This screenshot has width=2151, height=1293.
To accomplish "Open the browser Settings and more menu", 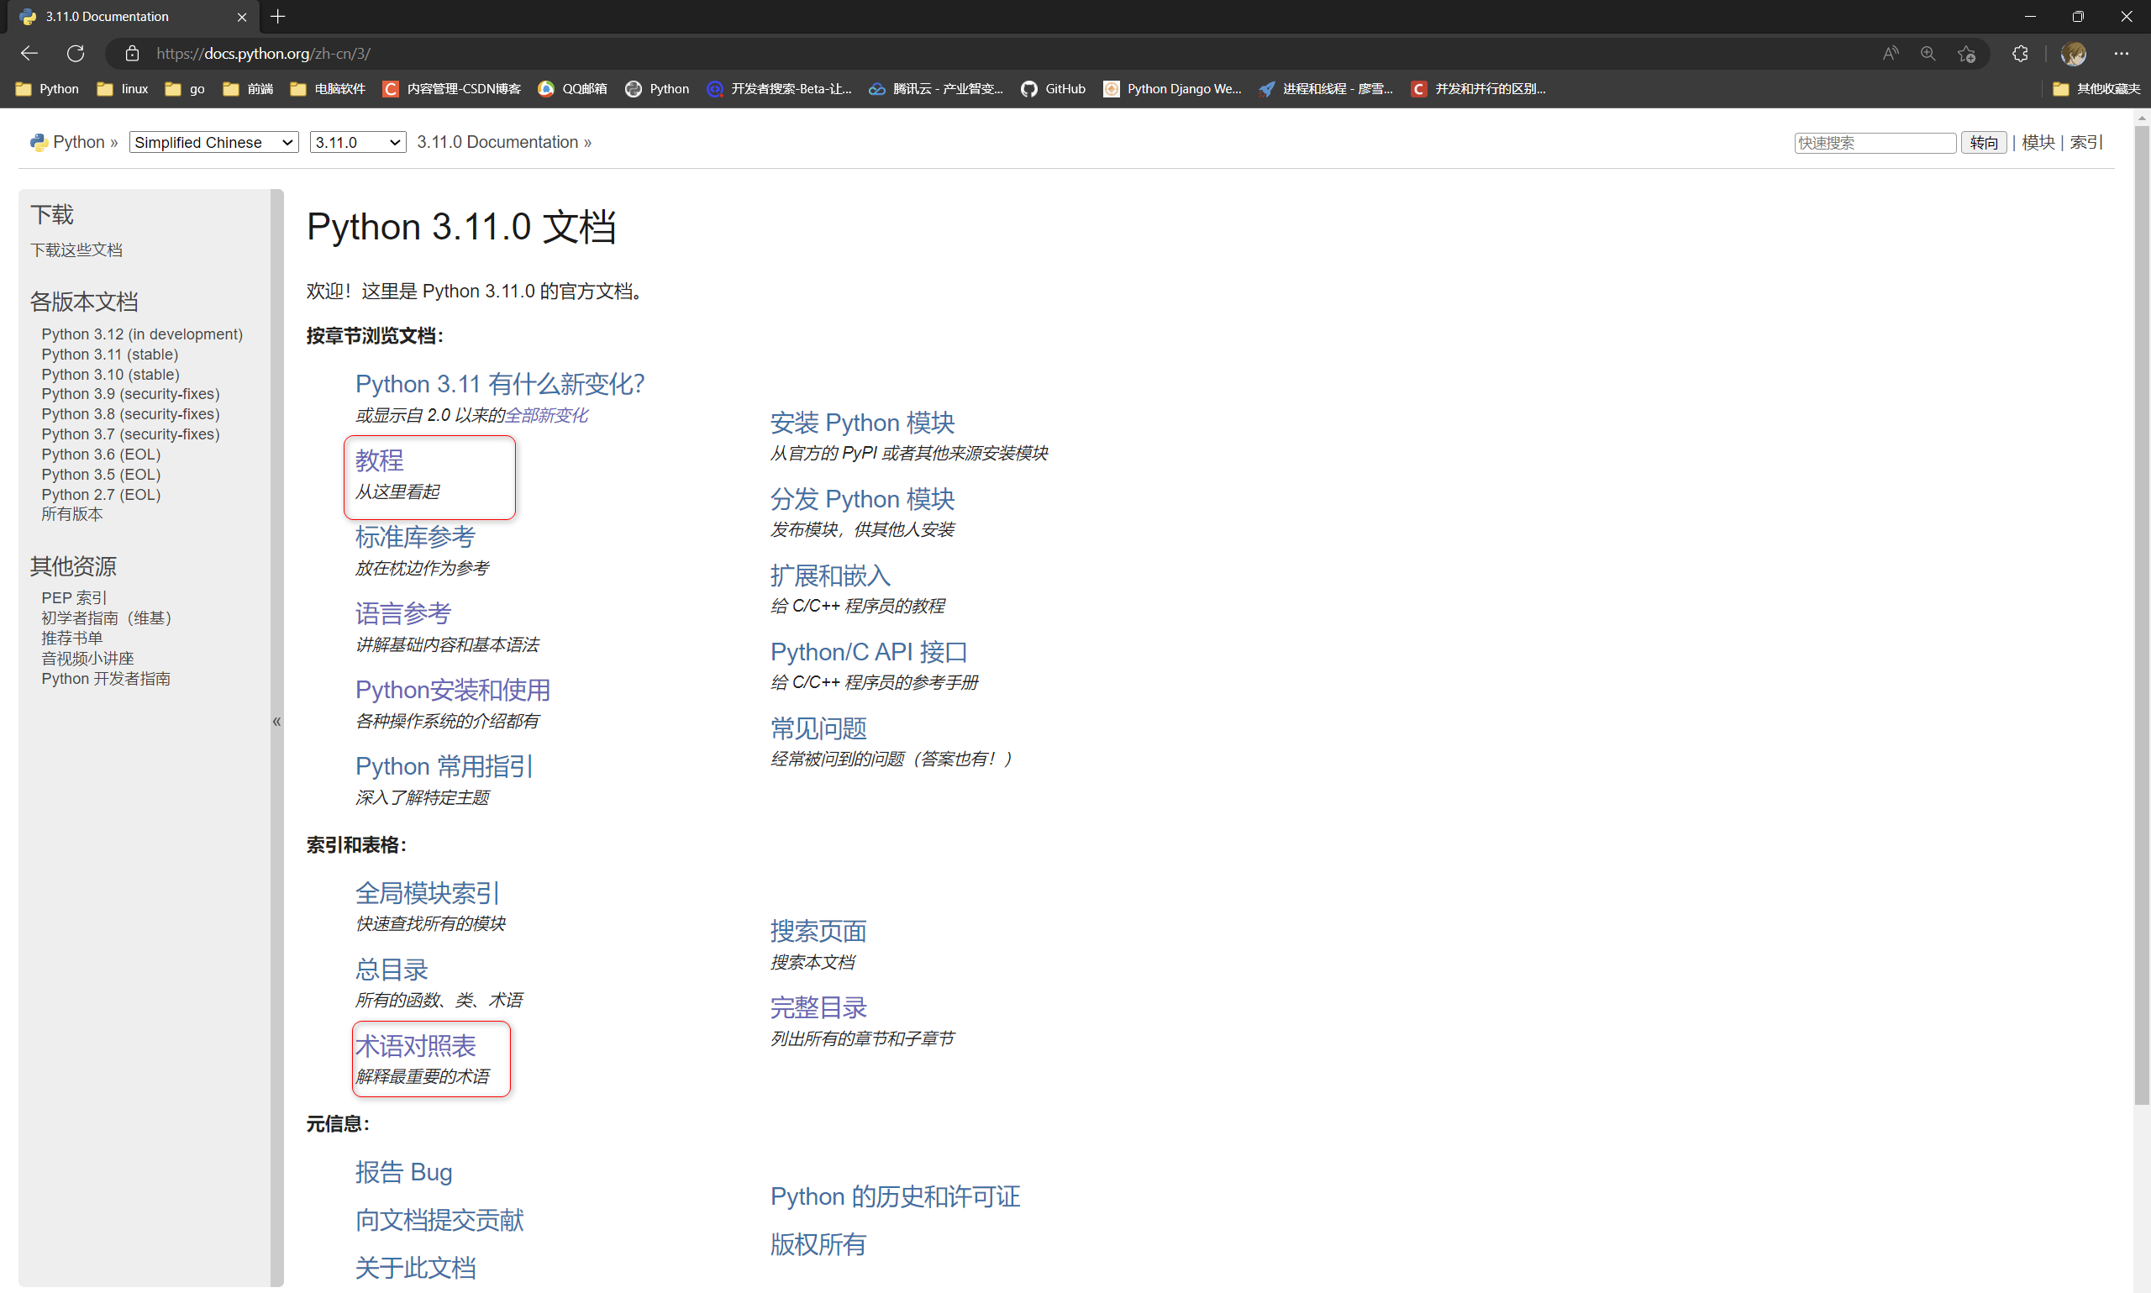I will 2123,53.
